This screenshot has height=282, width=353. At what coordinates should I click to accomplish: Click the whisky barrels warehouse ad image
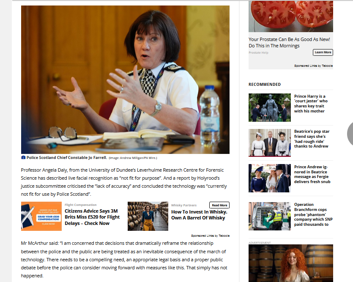click(148, 216)
